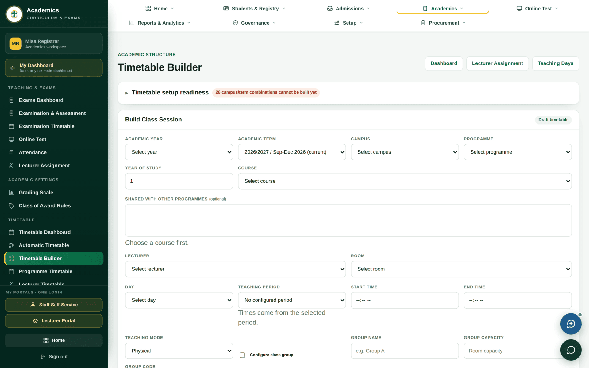
Task: Click the Examination & Assessment clipboard icon
Action: point(11,113)
